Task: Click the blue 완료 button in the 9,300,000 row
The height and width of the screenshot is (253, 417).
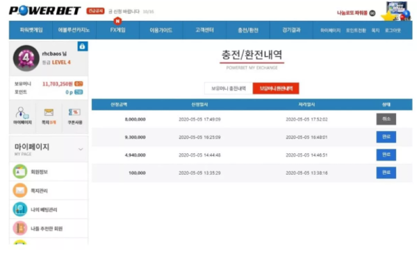Action: click(386, 137)
